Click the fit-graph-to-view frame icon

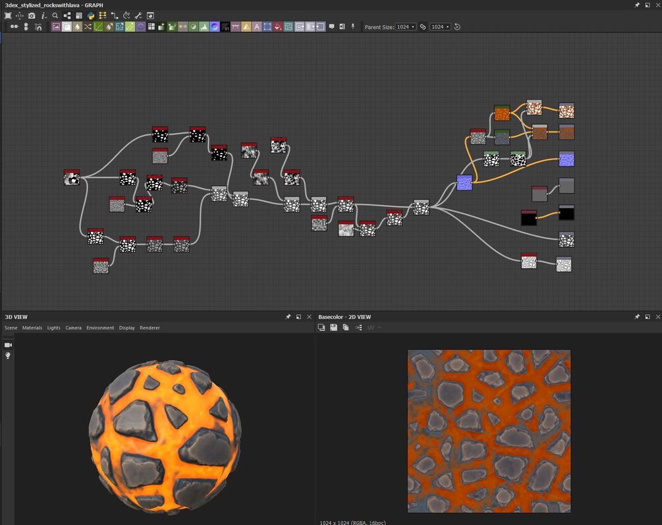(8, 16)
